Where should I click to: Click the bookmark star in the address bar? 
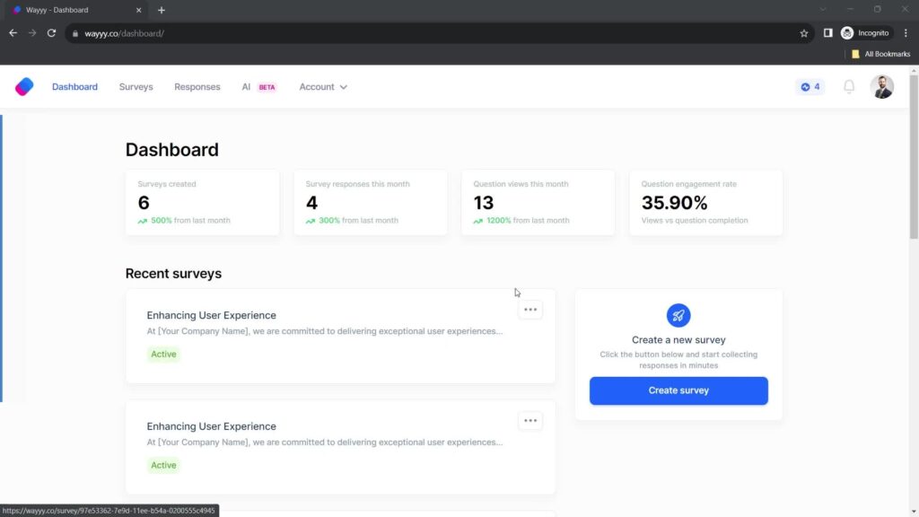pos(804,32)
